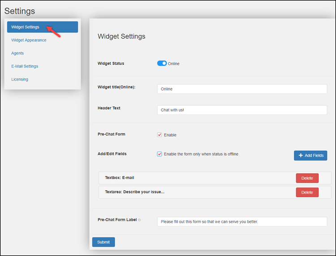The width and height of the screenshot is (336, 256).
Task: Toggle the Widget Status Online switch
Action: [162, 63]
